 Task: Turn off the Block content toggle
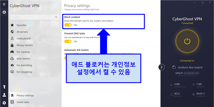pyautogui.click(x=68, y=25)
